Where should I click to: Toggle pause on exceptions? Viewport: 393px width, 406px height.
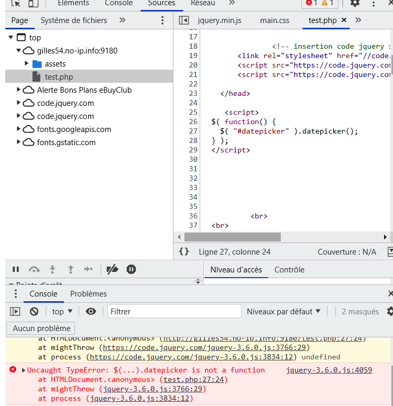coord(131,269)
